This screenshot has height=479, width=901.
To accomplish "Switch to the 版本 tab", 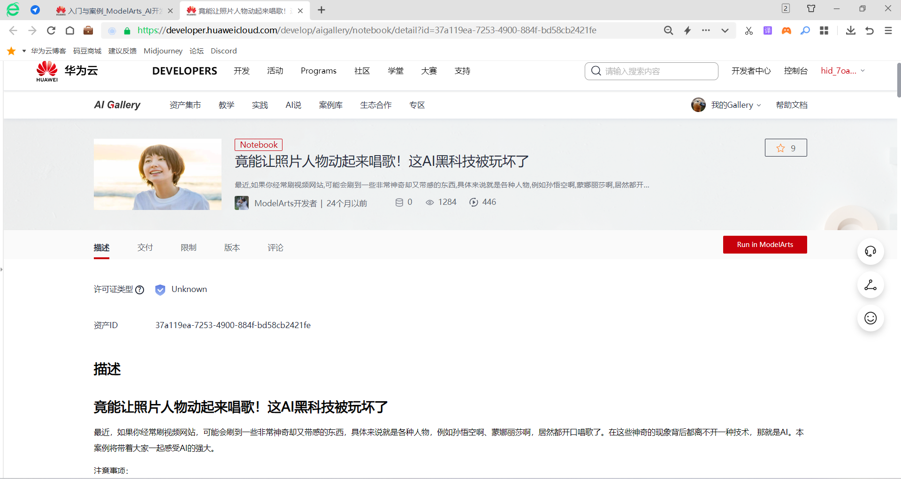I will [x=232, y=247].
